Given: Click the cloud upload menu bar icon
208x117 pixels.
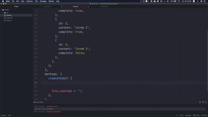Looking at the screenshot, I should [x=155, y=1].
